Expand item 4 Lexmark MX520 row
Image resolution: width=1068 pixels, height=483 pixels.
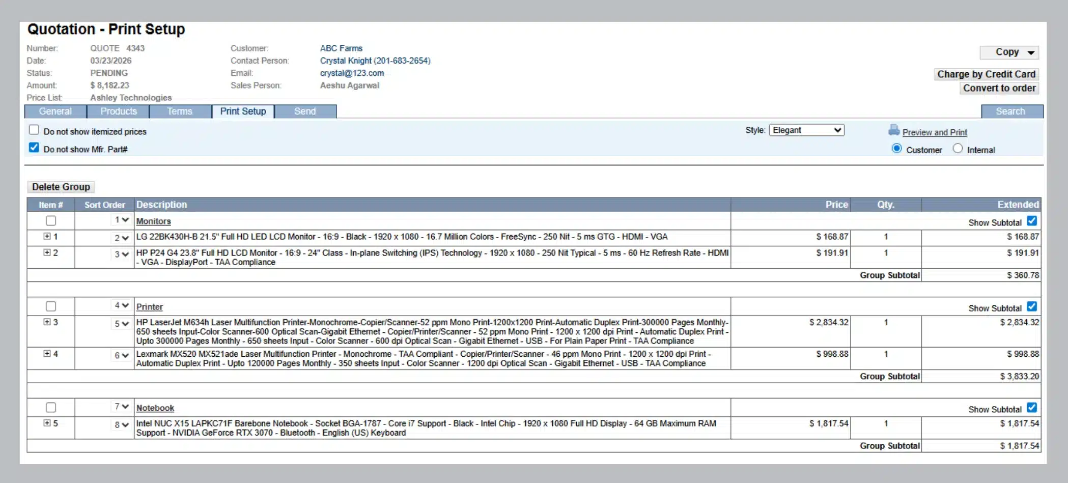point(47,353)
